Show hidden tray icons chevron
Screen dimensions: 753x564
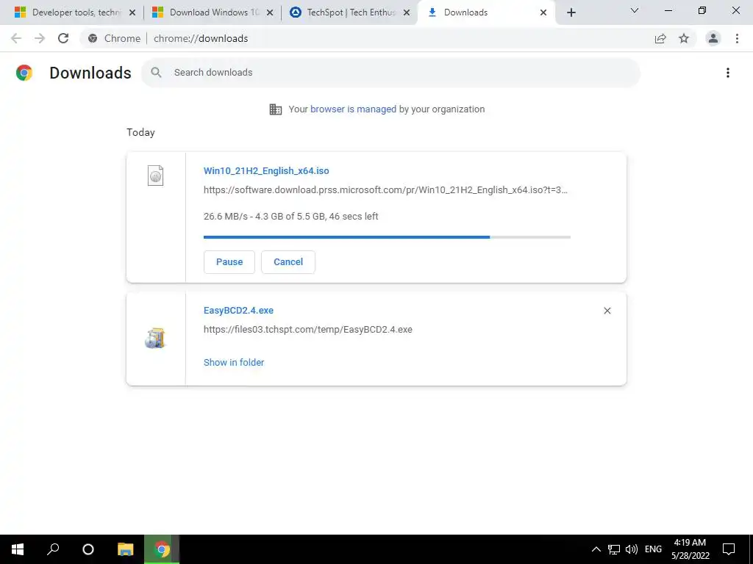(x=596, y=549)
